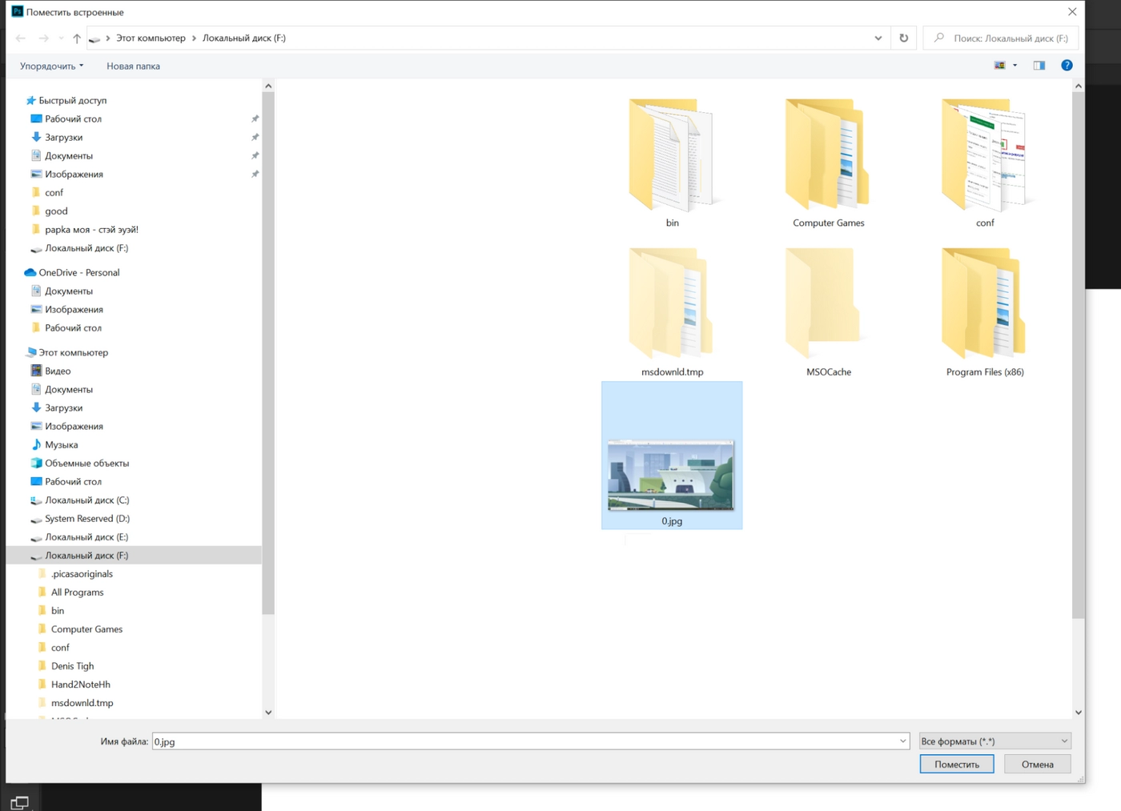Open Объемные объекты in the tree
Image resolution: width=1121 pixels, height=811 pixels.
coord(86,464)
